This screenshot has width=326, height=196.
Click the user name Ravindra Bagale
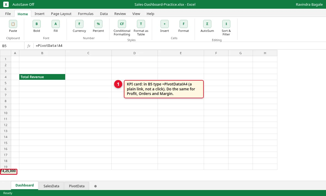pos(309,4)
